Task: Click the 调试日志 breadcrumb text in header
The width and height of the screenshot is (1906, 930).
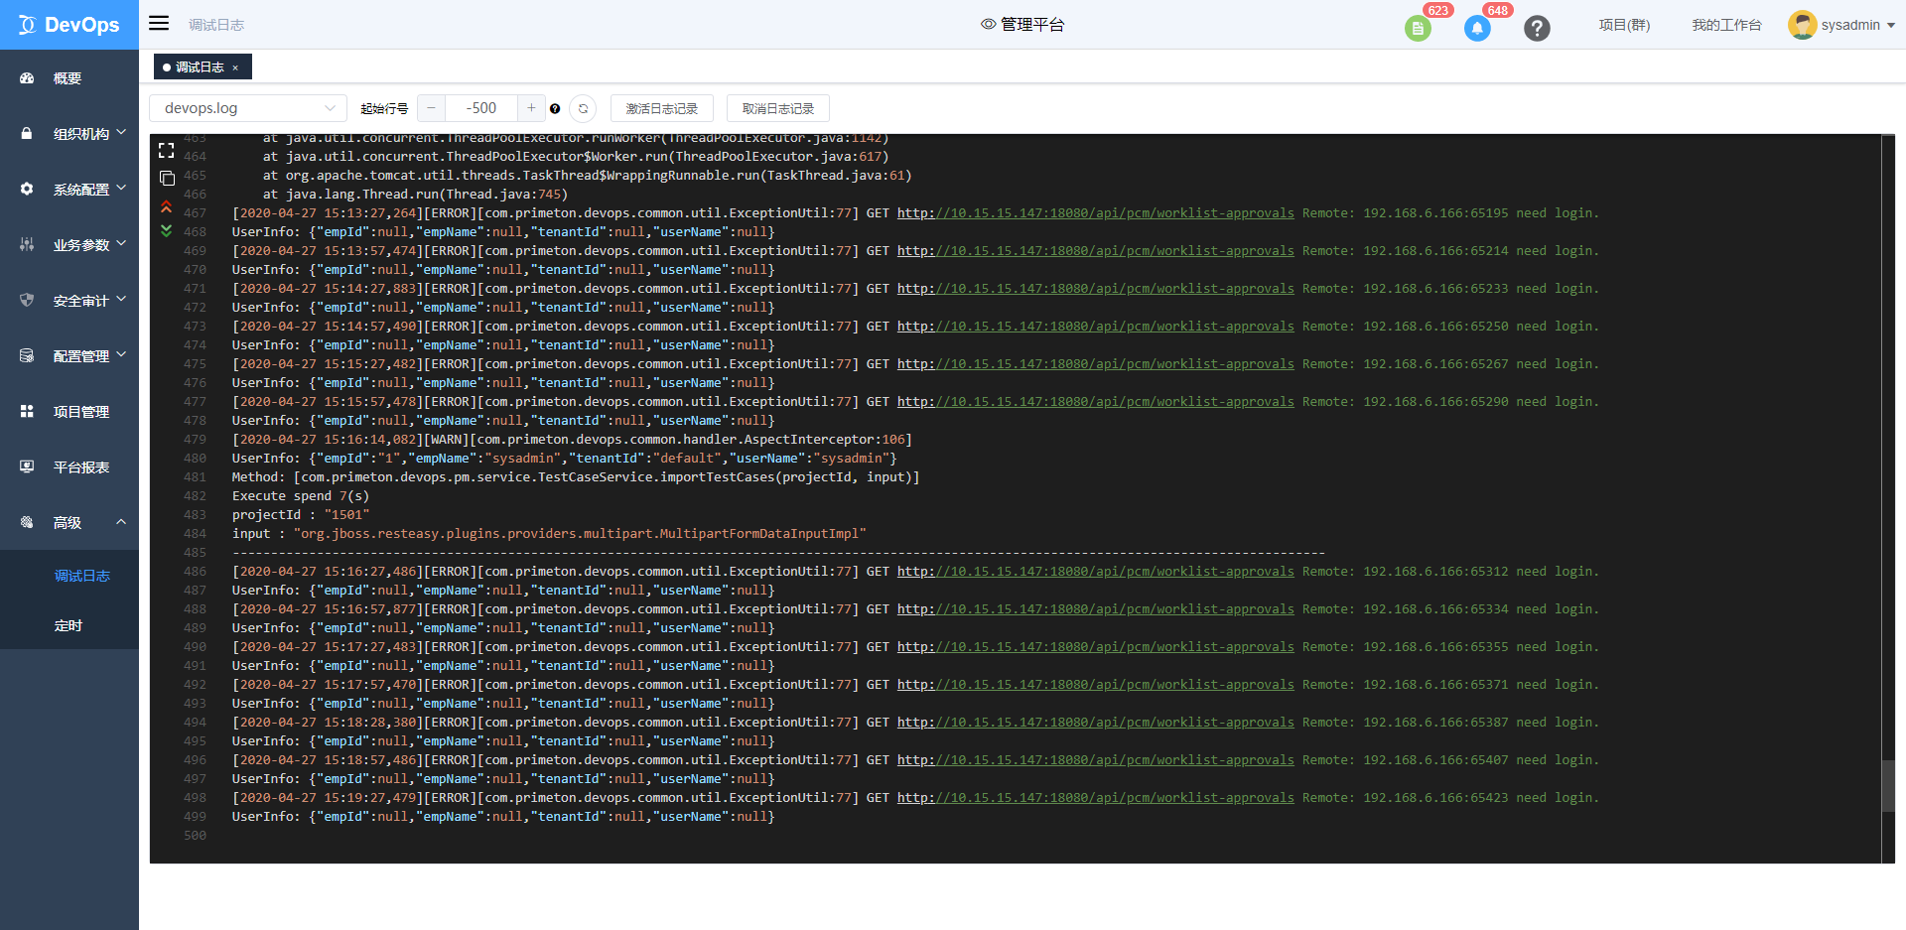Action: [216, 25]
